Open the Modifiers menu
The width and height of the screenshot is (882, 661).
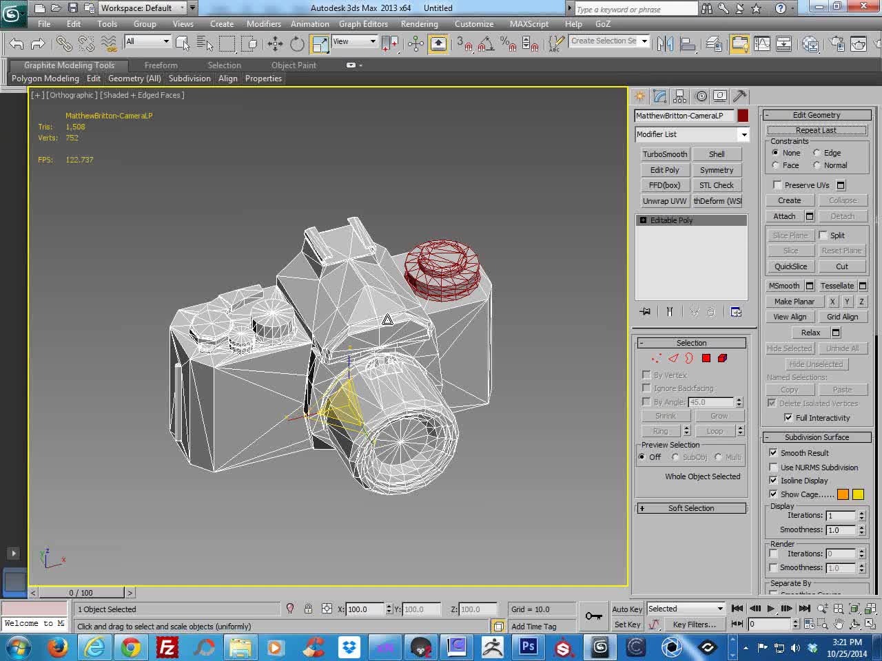264,23
